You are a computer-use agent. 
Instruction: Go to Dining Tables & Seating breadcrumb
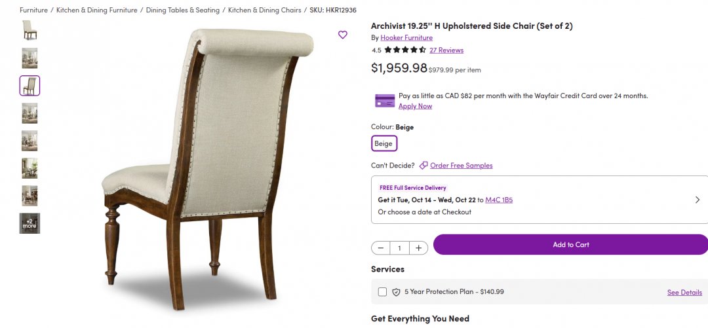(183, 10)
